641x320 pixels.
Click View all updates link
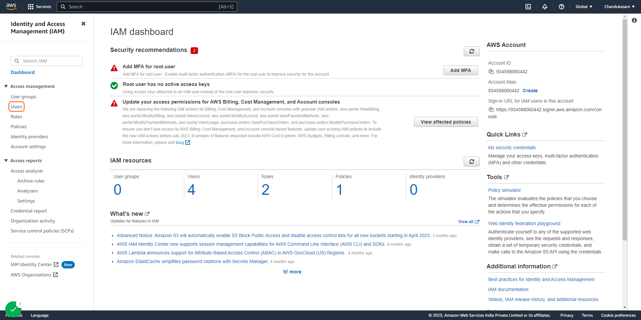coord(469,222)
